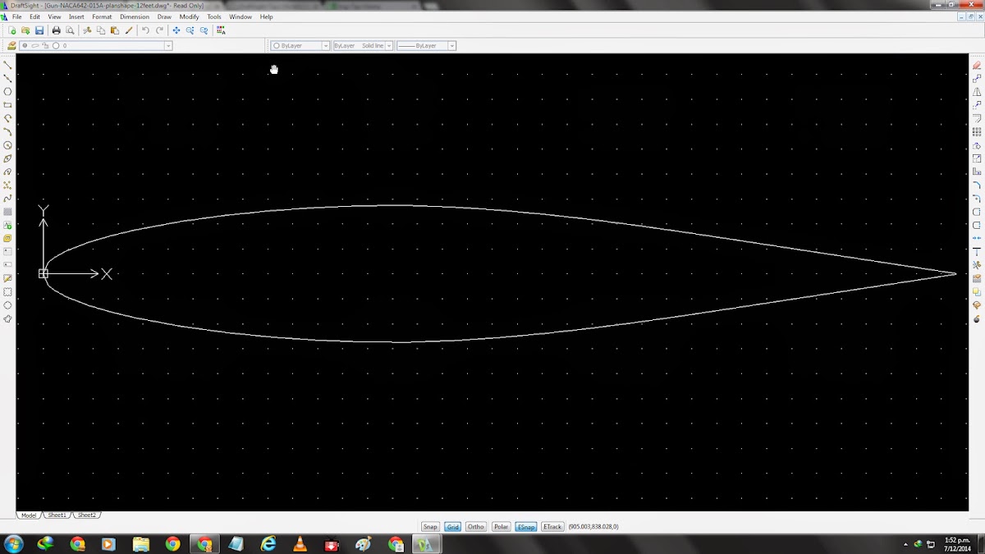985x554 pixels.
Task: Open the File menu
Action: tap(17, 16)
